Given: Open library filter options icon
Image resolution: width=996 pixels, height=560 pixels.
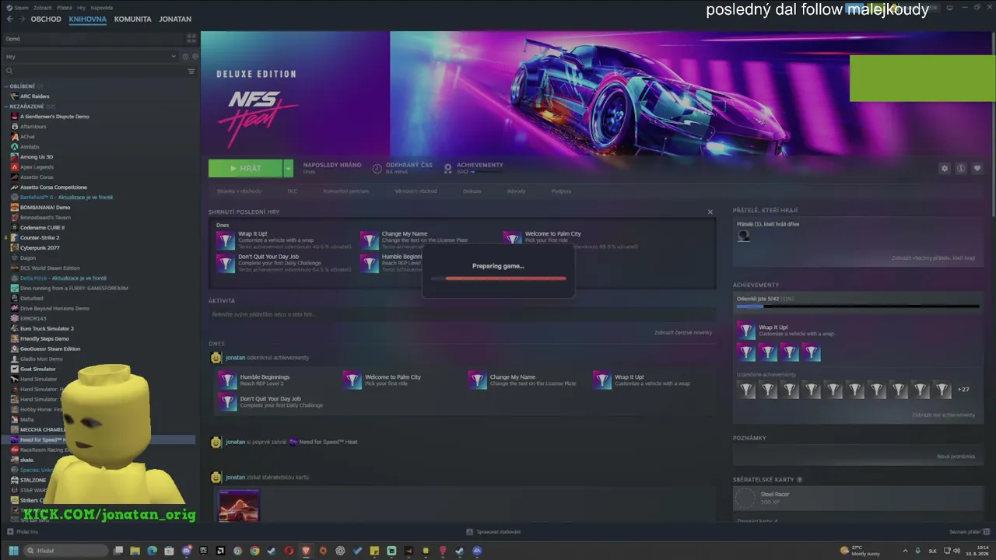Looking at the screenshot, I should coord(191,71).
